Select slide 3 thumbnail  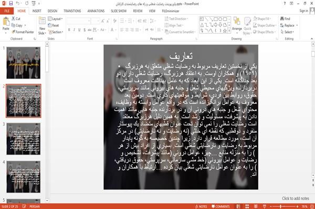pyautogui.click(x=23, y=139)
